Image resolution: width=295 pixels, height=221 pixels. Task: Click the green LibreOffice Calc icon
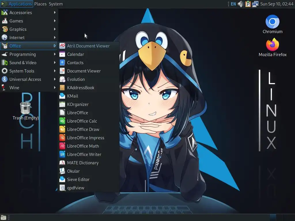point(62,121)
